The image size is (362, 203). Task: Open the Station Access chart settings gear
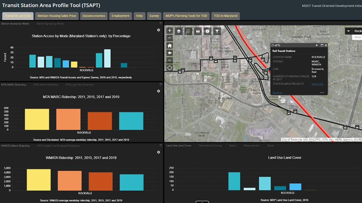click(x=158, y=30)
